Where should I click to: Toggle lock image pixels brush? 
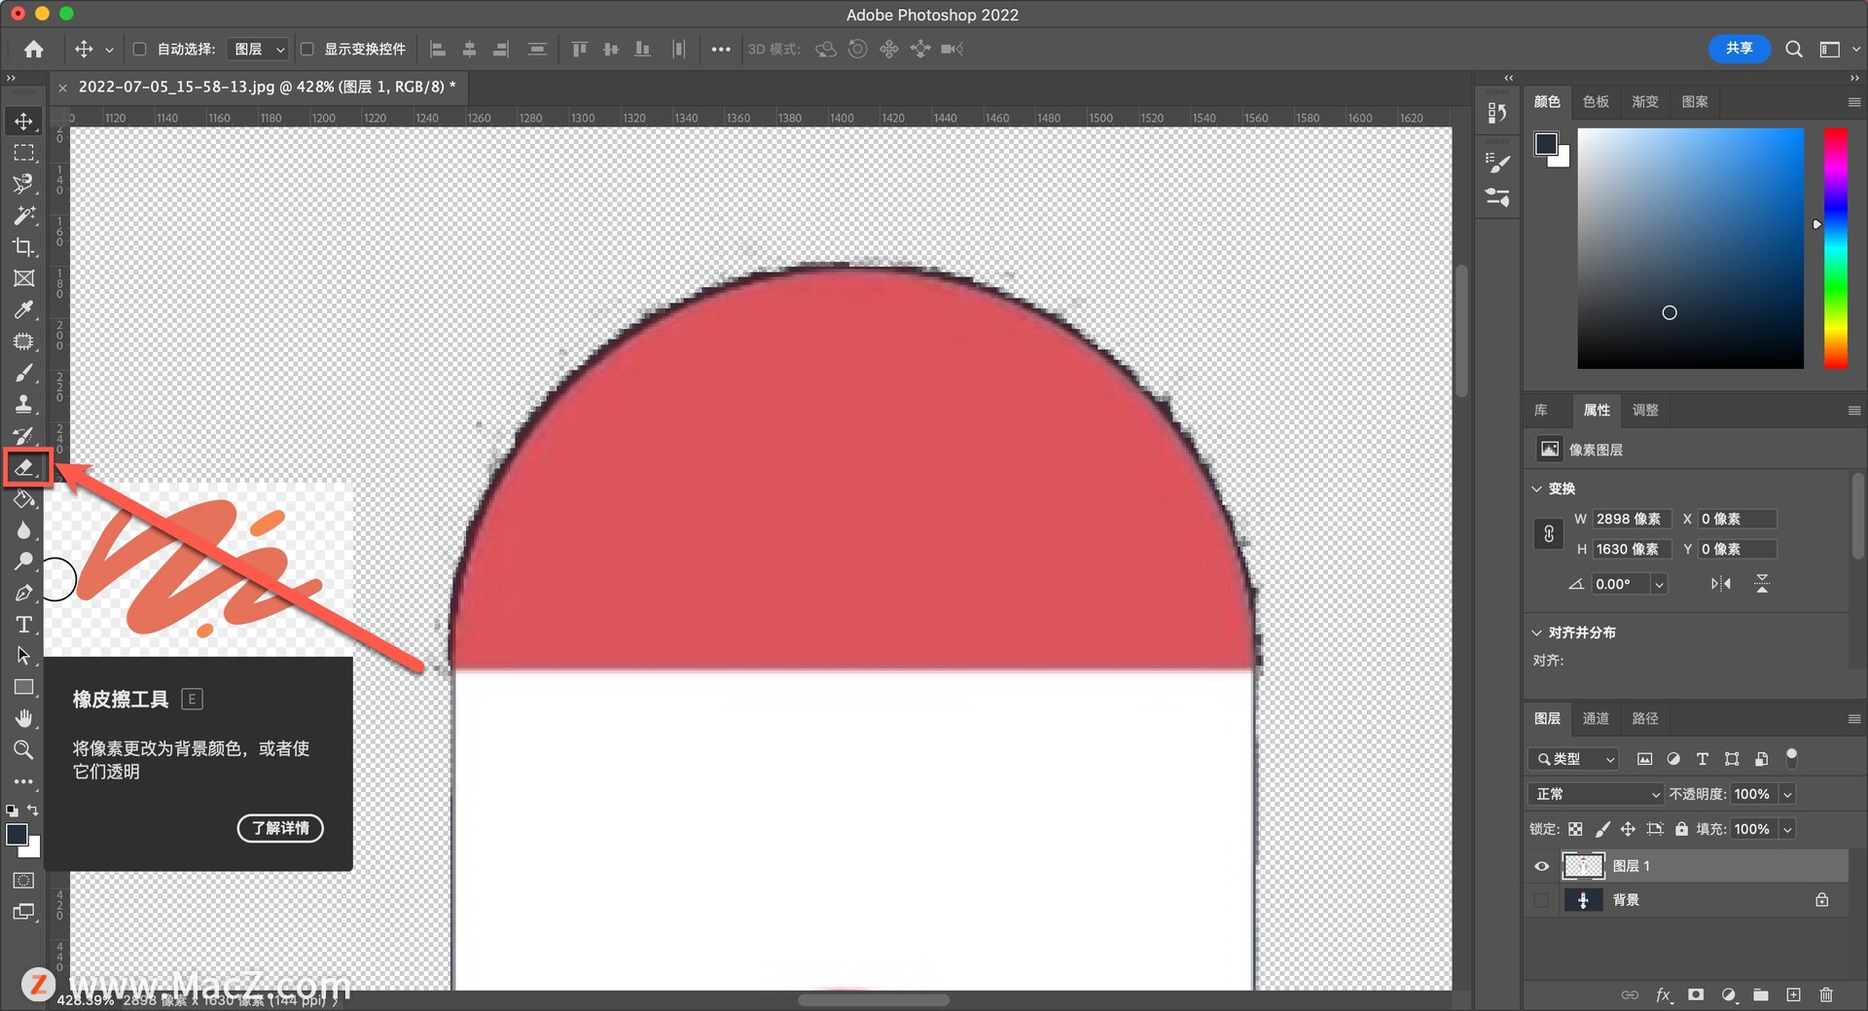coord(1601,829)
